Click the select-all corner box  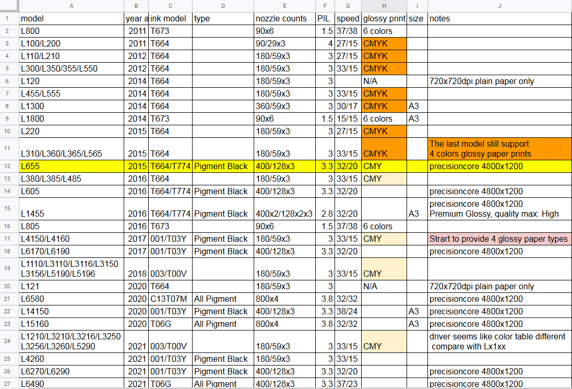[9, 6]
